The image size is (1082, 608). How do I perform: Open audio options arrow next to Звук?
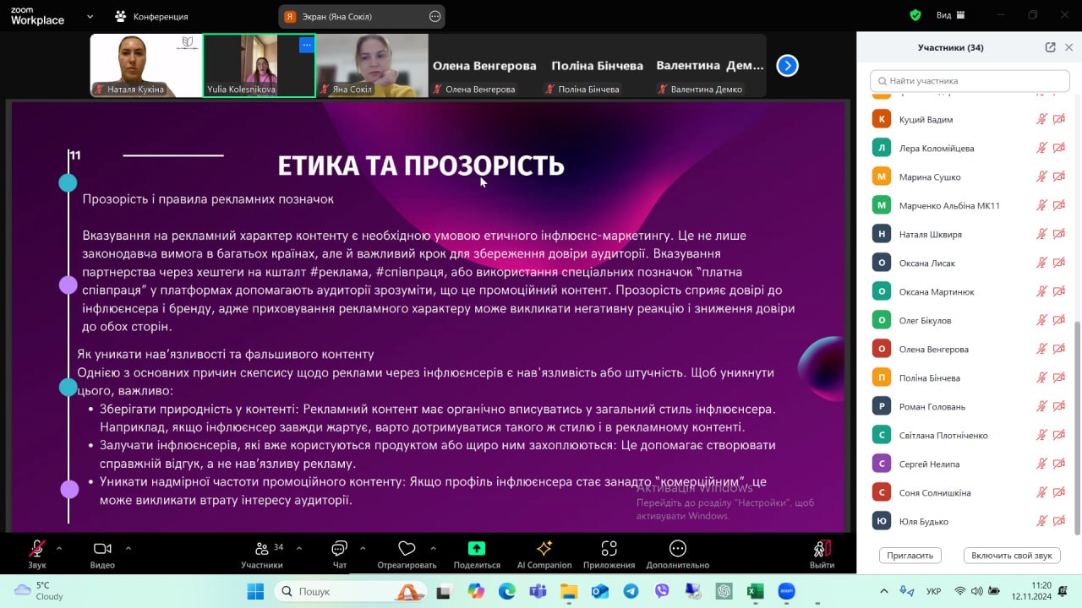[59, 548]
